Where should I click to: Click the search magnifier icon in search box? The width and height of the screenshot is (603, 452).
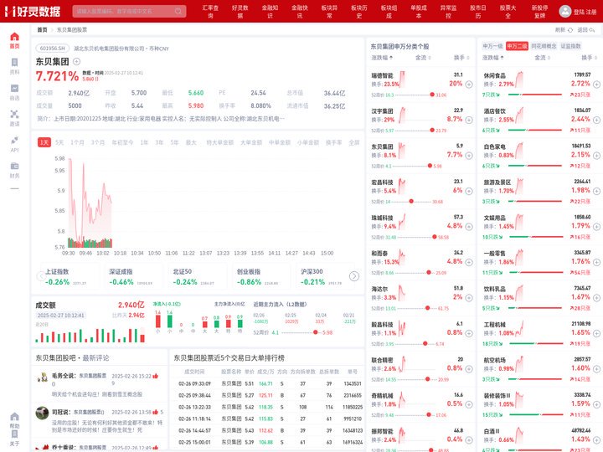pyautogui.click(x=178, y=11)
